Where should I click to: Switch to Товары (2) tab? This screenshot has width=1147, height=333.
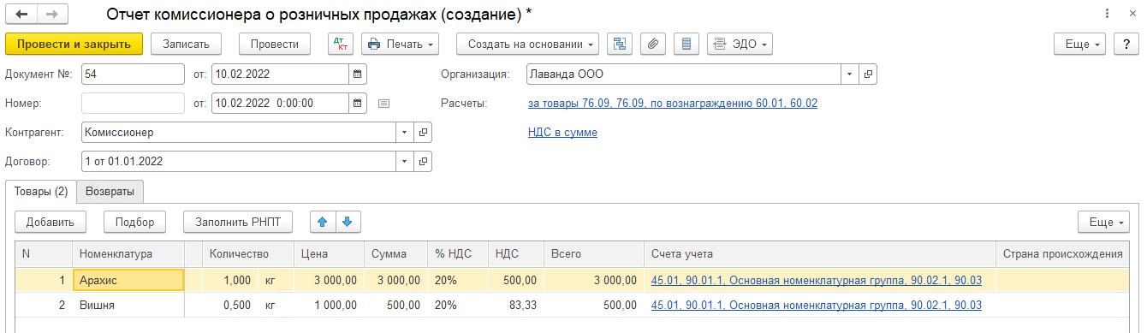click(41, 191)
